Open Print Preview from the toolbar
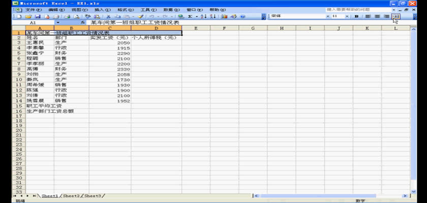Image resolution: width=427 pixels, height=203 pixels. (x=77, y=17)
